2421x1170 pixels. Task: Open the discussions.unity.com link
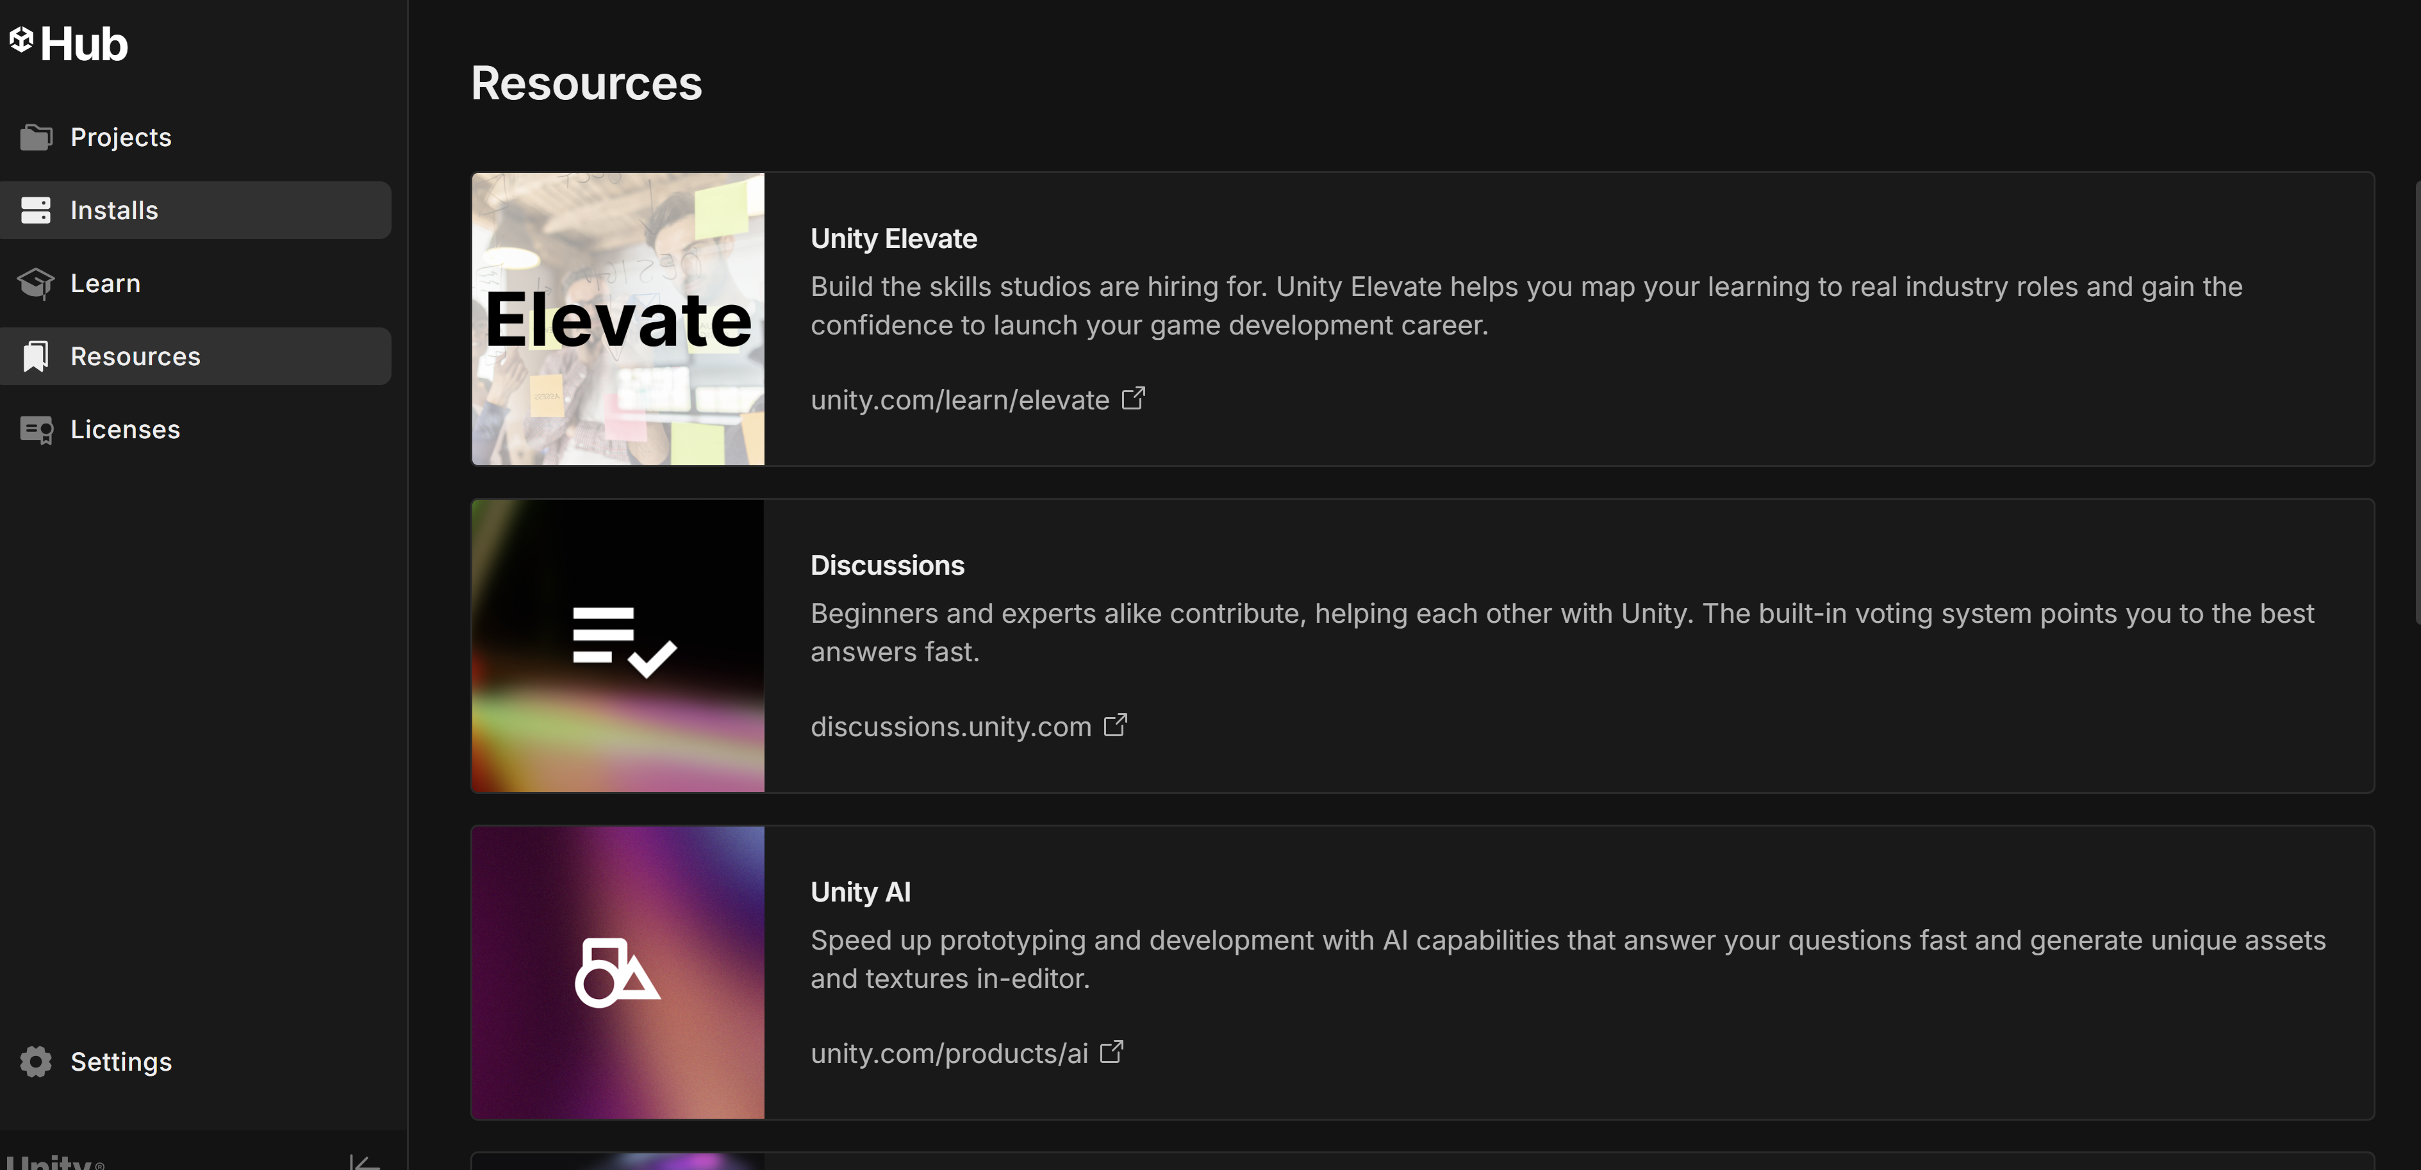coord(950,725)
